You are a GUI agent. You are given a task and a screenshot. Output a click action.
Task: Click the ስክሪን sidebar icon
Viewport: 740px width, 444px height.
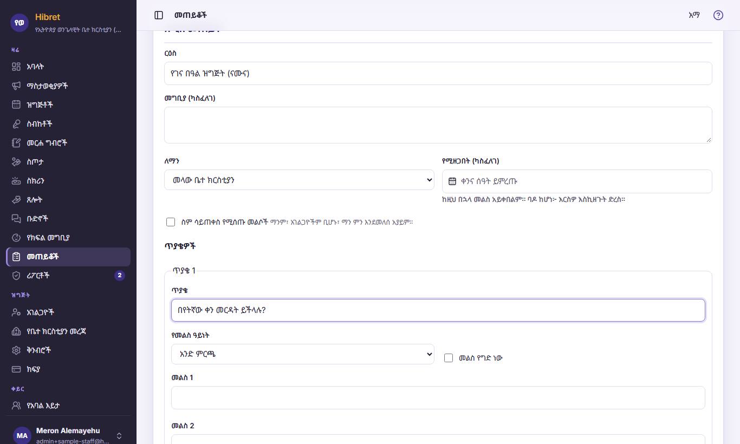point(16,180)
